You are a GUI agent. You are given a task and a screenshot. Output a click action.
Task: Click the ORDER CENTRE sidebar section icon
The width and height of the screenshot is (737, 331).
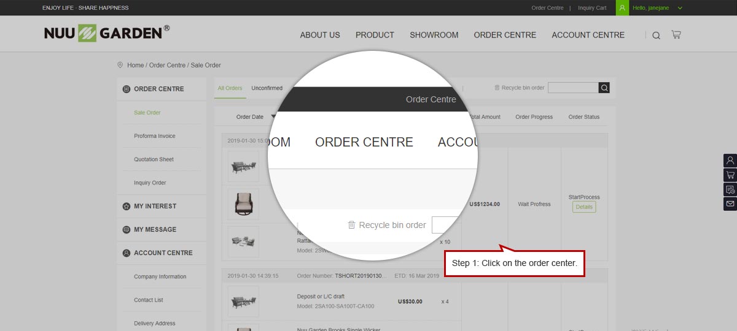[x=127, y=89]
